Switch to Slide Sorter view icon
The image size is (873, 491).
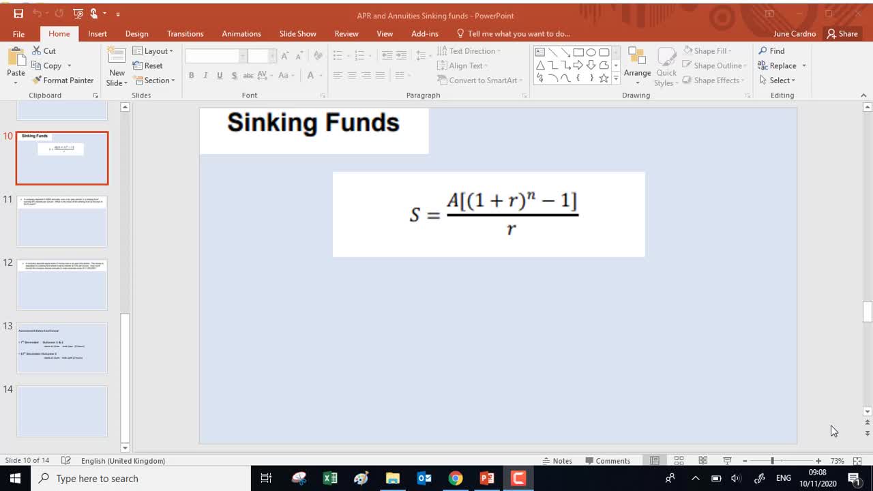coord(679,461)
